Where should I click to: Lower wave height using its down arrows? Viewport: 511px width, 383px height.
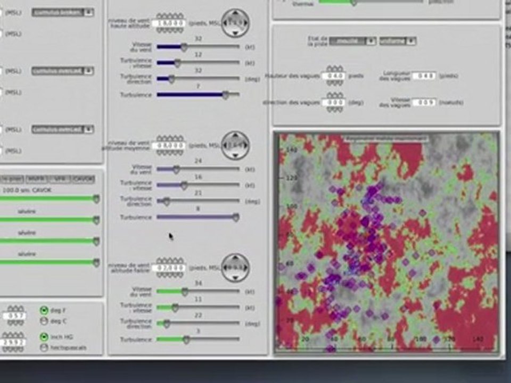point(335,83)
